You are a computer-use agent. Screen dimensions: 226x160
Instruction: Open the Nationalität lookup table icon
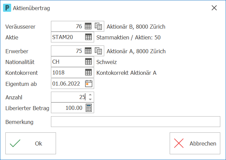pos(88,62)
